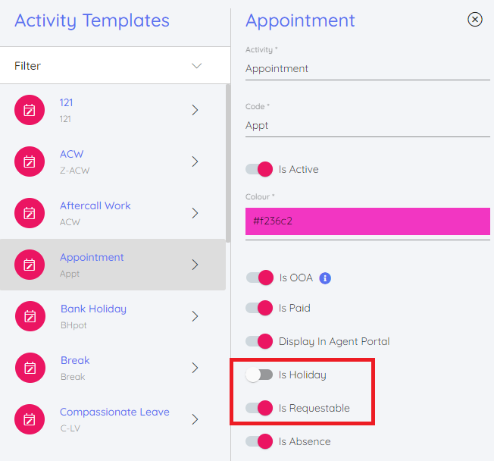
Task: Select the Break template entry
Action: (x=75, y=361)
